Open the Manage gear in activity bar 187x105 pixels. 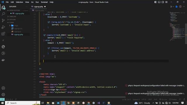pyautogui.click(x=3, y=94)
